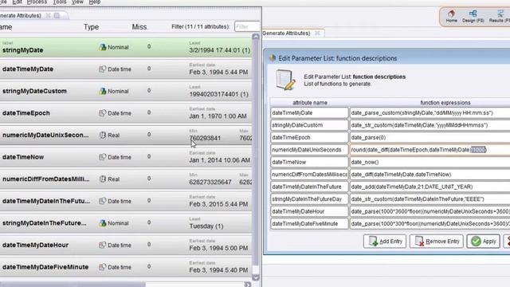Click Date time icon for dateTimeMyDateHour

103,245
